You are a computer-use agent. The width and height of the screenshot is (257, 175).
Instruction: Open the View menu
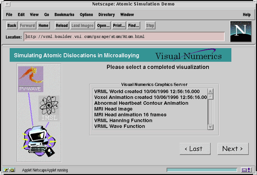click(34, 14)
